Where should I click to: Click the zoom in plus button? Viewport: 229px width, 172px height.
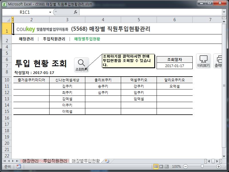tap(219, 167)
